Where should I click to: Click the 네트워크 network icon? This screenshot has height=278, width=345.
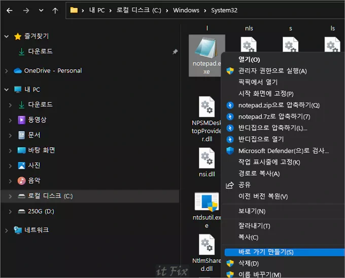(18, 230)
